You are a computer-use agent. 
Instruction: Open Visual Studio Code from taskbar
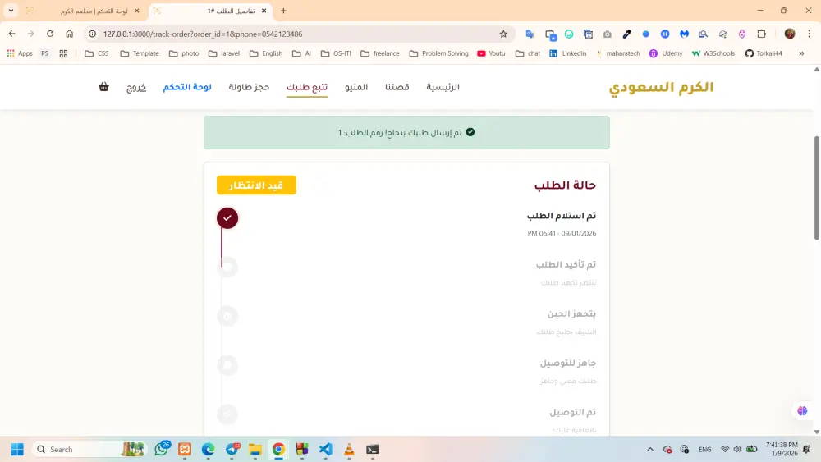click(326, 450)
